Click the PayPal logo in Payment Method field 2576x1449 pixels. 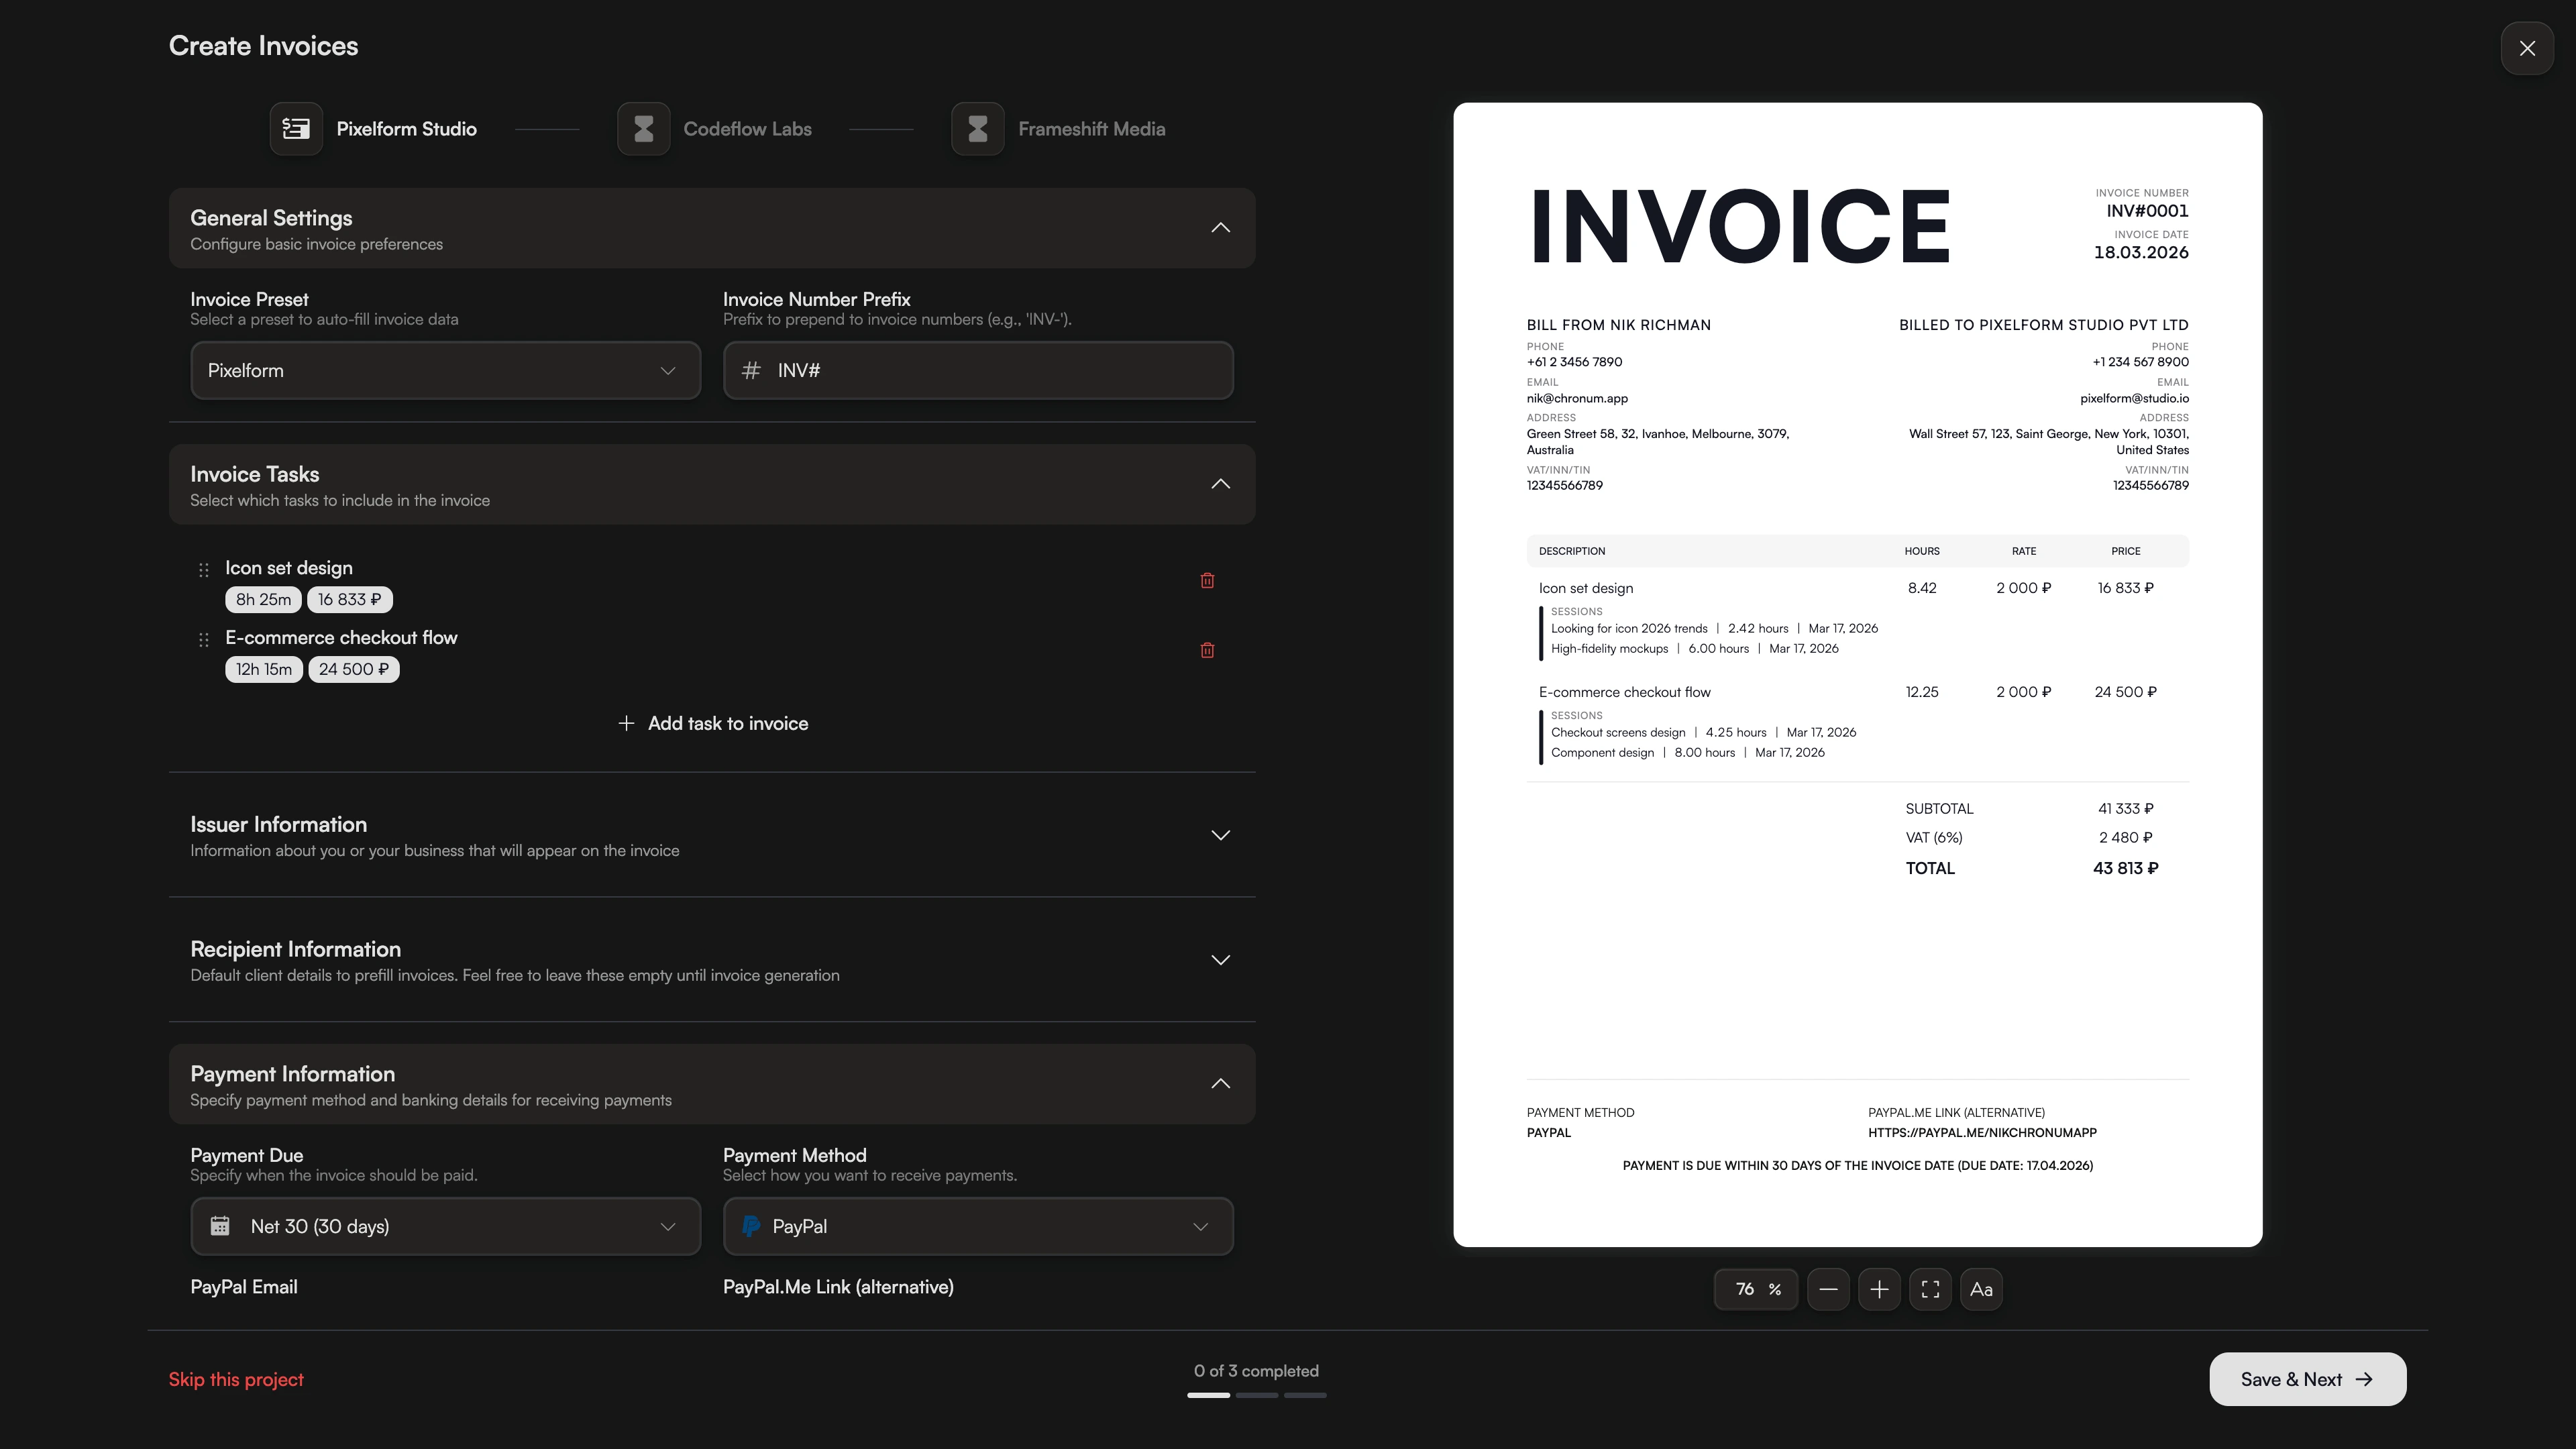click(x=750, y=1225)
